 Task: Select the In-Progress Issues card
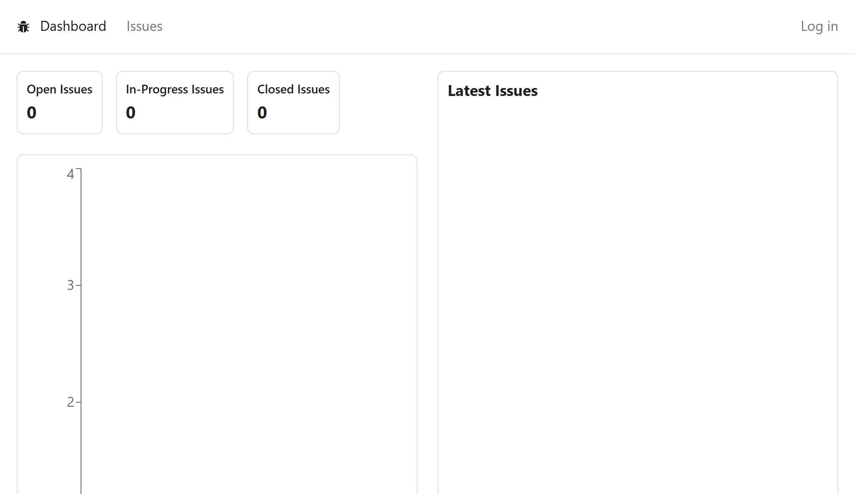click(x=175, y=102)
